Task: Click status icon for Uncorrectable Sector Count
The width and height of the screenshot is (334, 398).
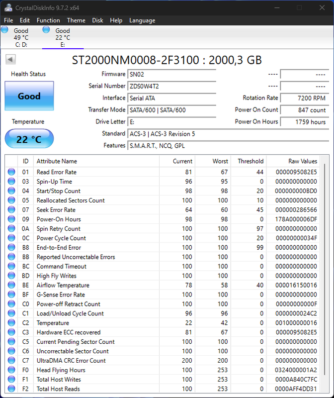Action: click(x=11, y=351)
